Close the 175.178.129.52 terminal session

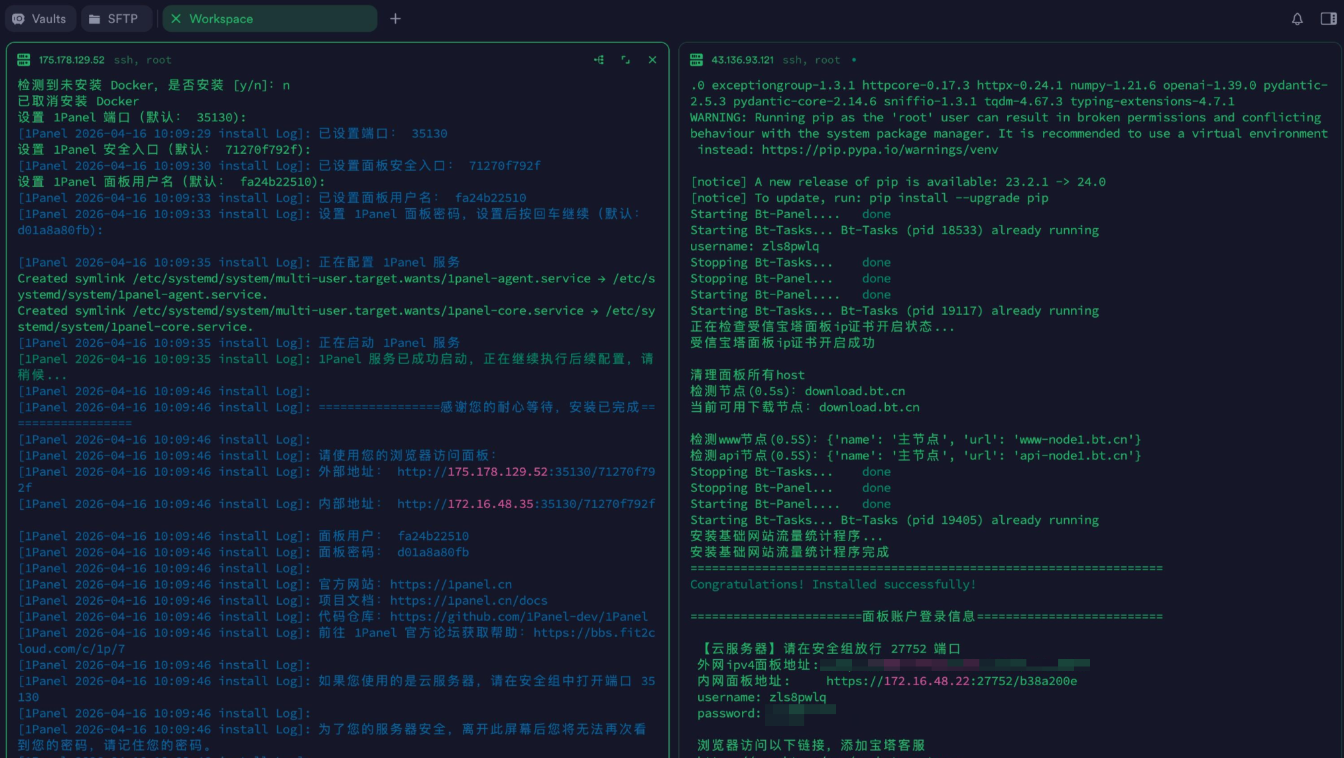(652, 59)
